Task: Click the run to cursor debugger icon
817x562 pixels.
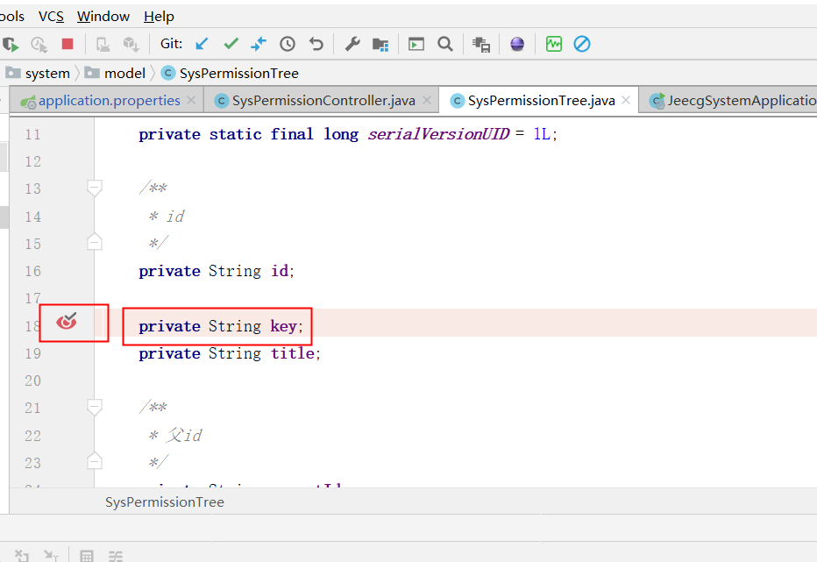Action: click(x=51, y=556)
